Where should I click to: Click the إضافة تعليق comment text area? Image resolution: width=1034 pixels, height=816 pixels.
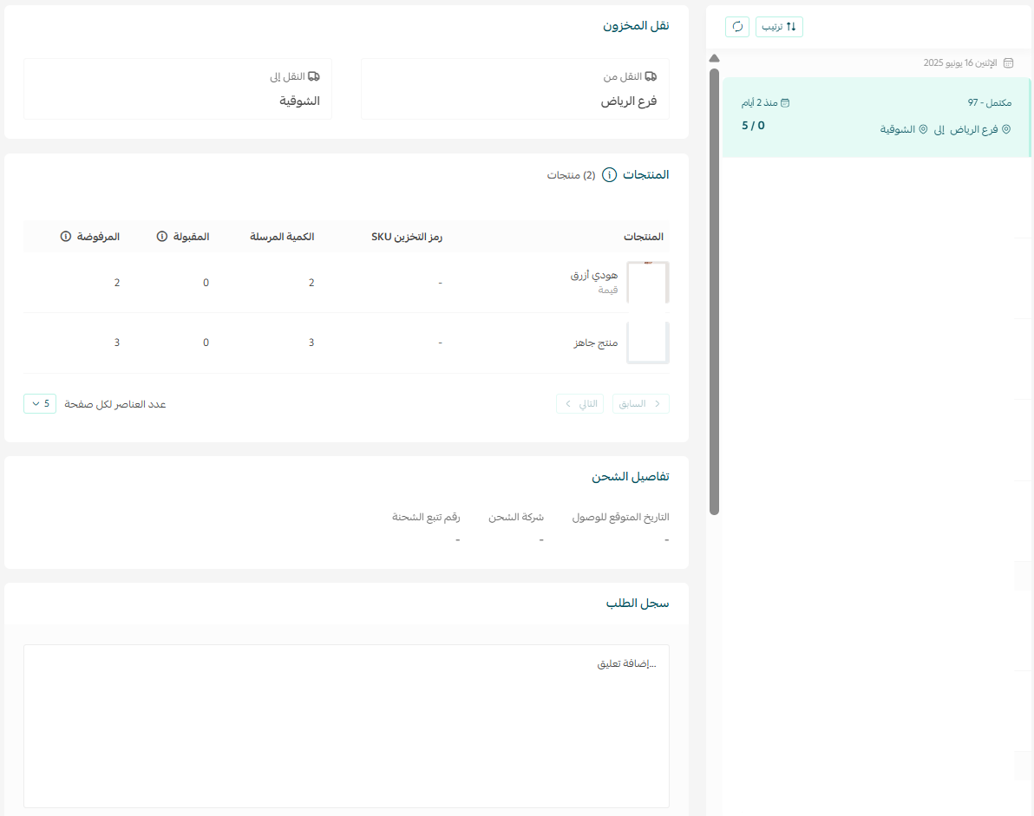[346, 726]
